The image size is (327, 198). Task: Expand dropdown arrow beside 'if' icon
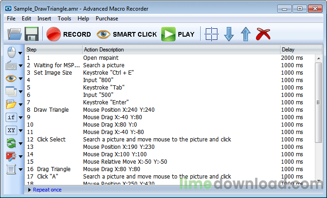(20, 118)
